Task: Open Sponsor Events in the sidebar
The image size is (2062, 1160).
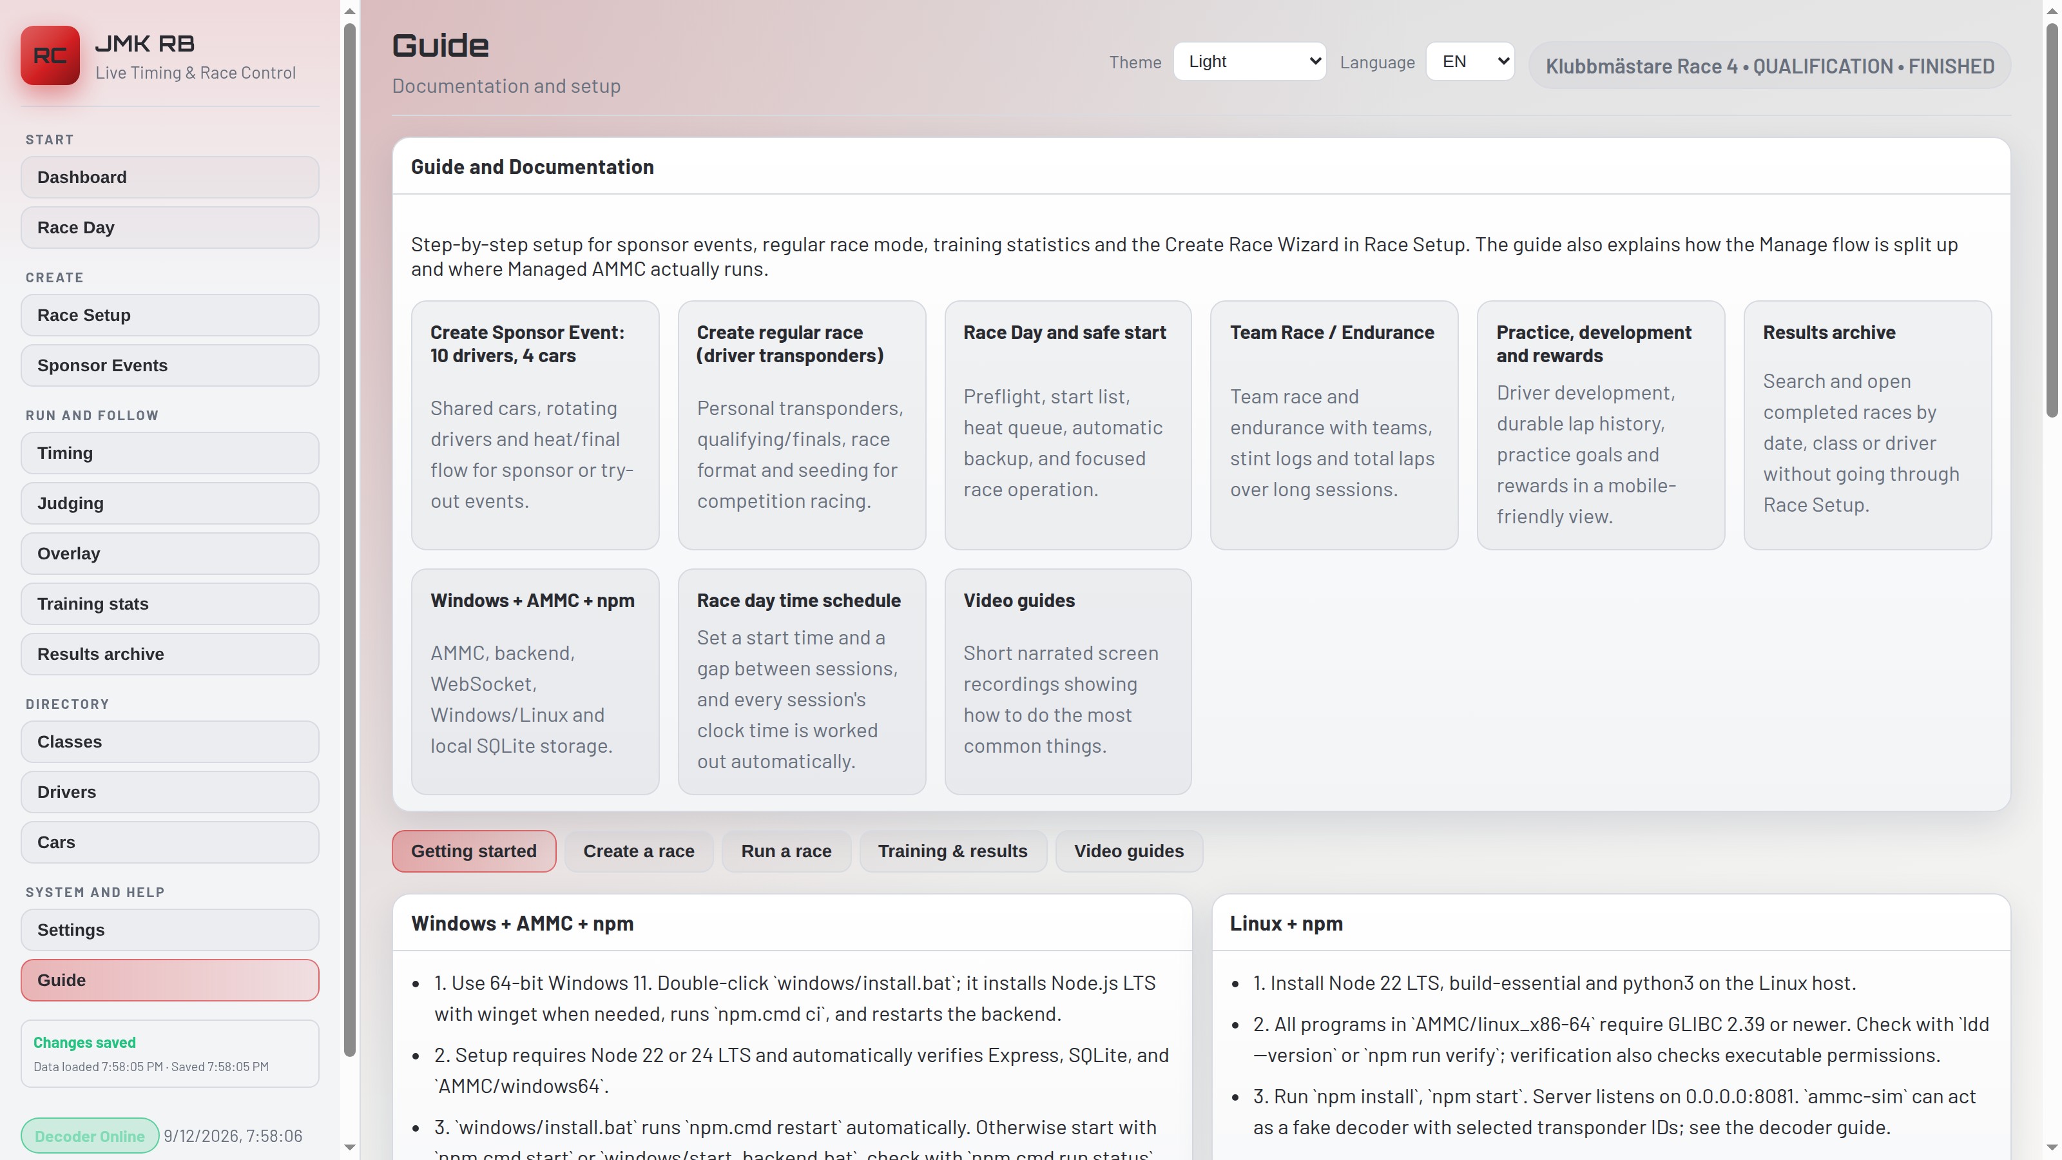Action: [169, 365]
